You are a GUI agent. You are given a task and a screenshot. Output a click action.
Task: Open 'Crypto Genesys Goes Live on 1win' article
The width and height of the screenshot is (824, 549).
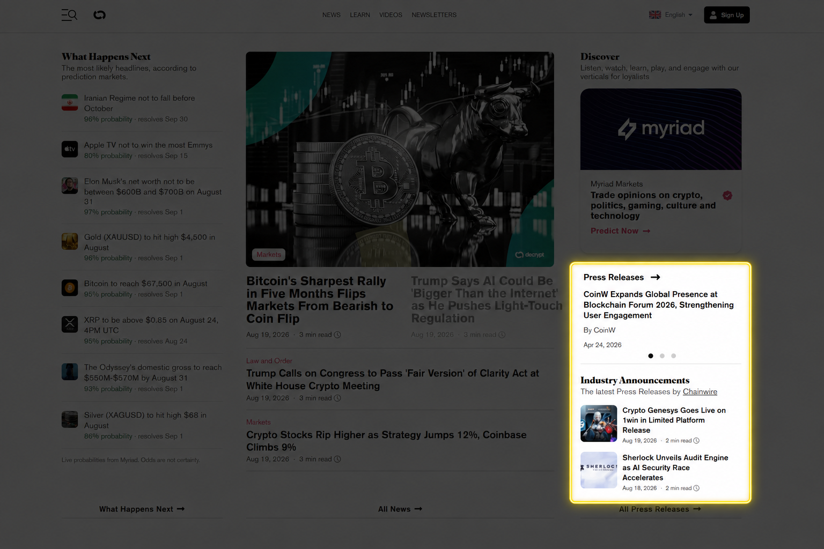674,420
